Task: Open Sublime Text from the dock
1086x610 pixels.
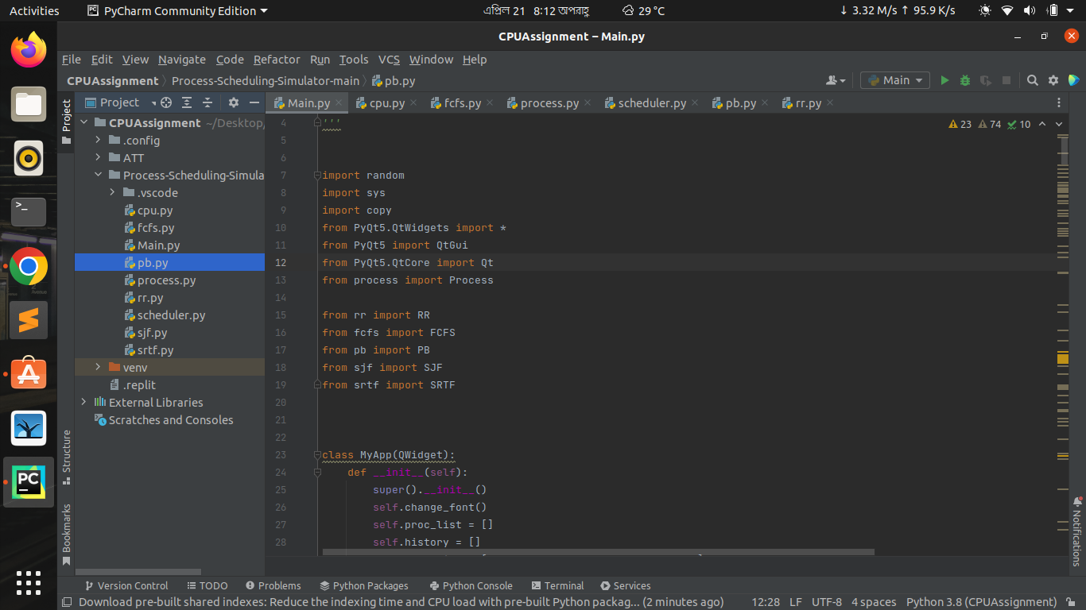Action: pos(29,320)
